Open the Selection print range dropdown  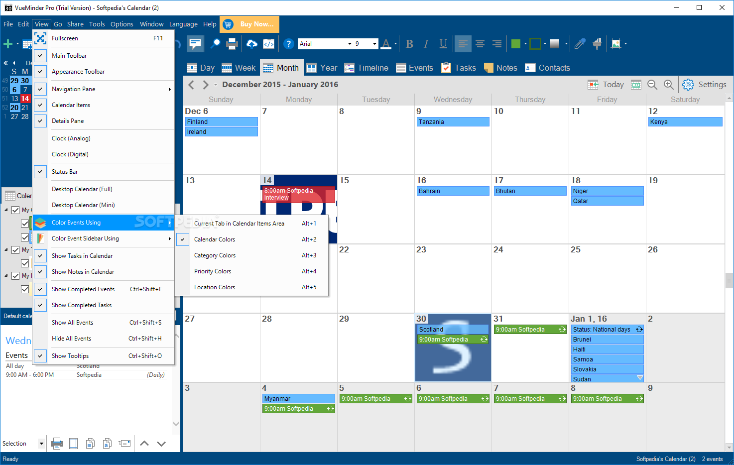[41, 443]
